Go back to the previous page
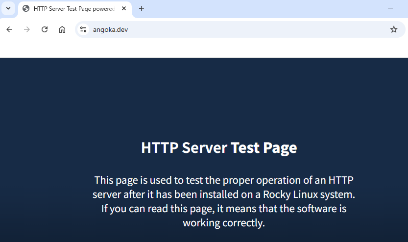 tap(9, 29)
